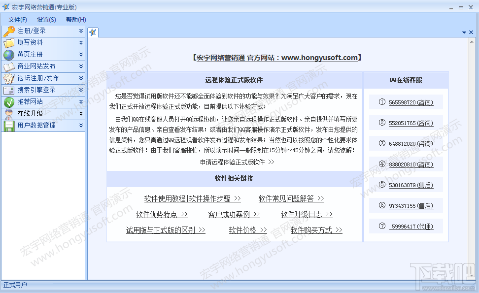Click the floppy disk icon beside 用户数据管理

9,126
